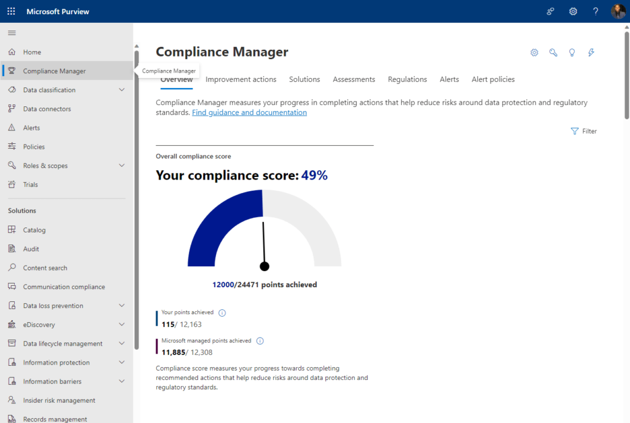Click the Information barriers icon

coord(12,381)
